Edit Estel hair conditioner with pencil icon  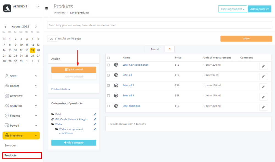(x=263, y=66)
